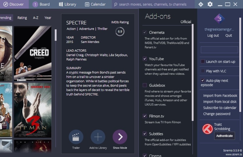
Task: Click the add-ons list scrollbar
Action: tap(193, 72)
